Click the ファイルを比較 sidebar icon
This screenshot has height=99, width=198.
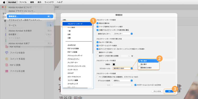coord(7,71)
